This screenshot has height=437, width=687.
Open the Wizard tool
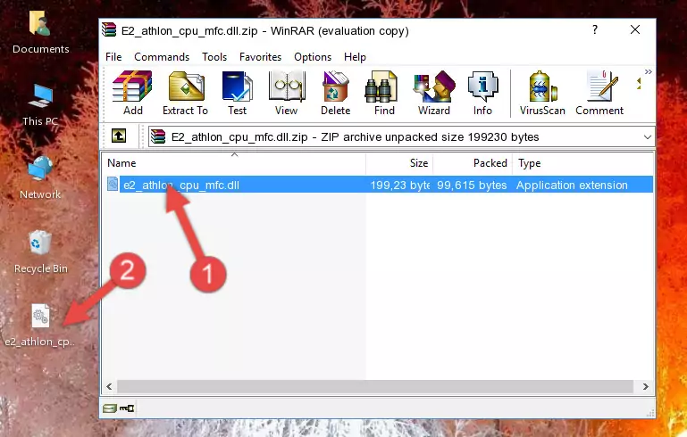[434, 93]
